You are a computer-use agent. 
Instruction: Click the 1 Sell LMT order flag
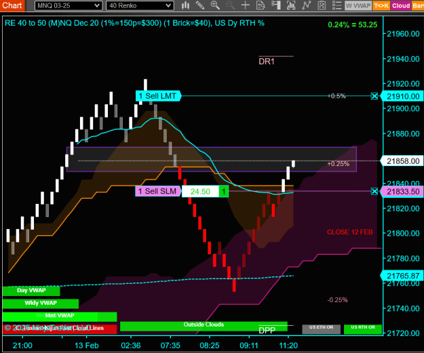coord(158,96)
